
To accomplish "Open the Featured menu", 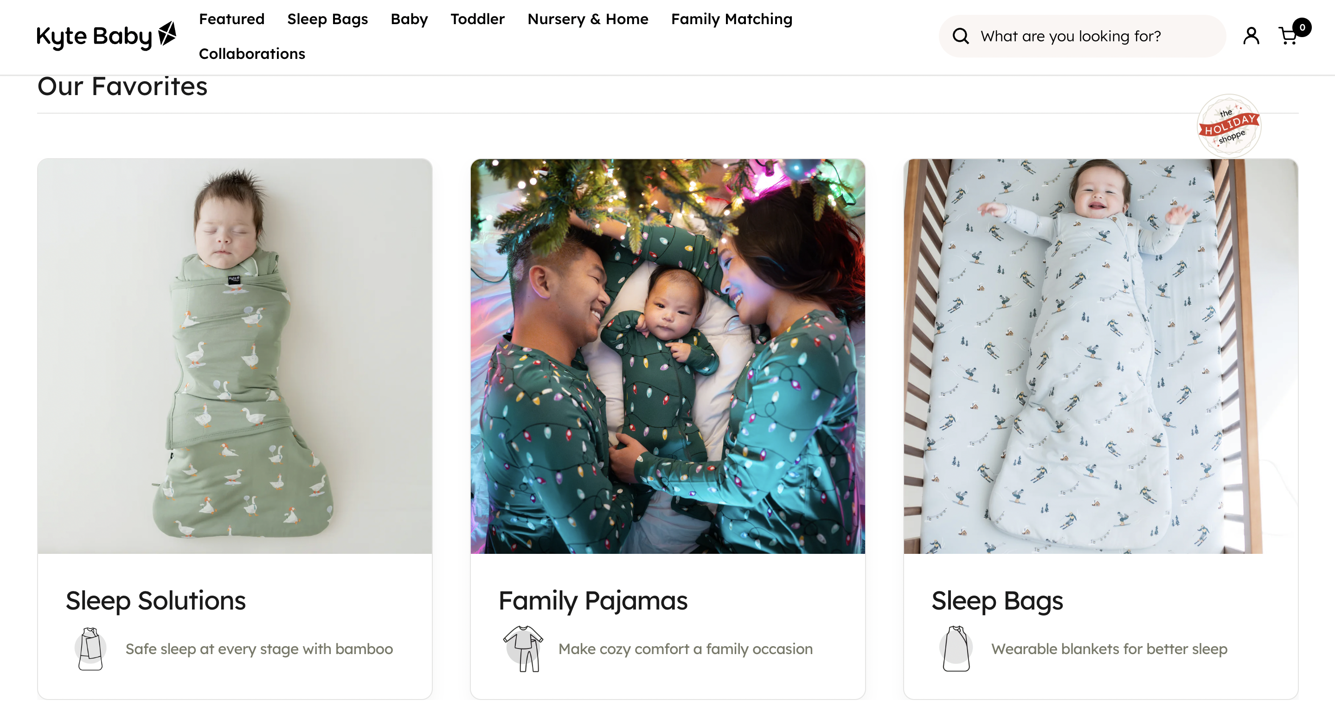I will click(x=231, y=19).
